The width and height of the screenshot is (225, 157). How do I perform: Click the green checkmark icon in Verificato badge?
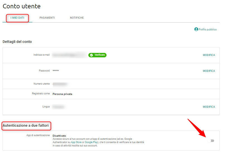coord(91,55)
